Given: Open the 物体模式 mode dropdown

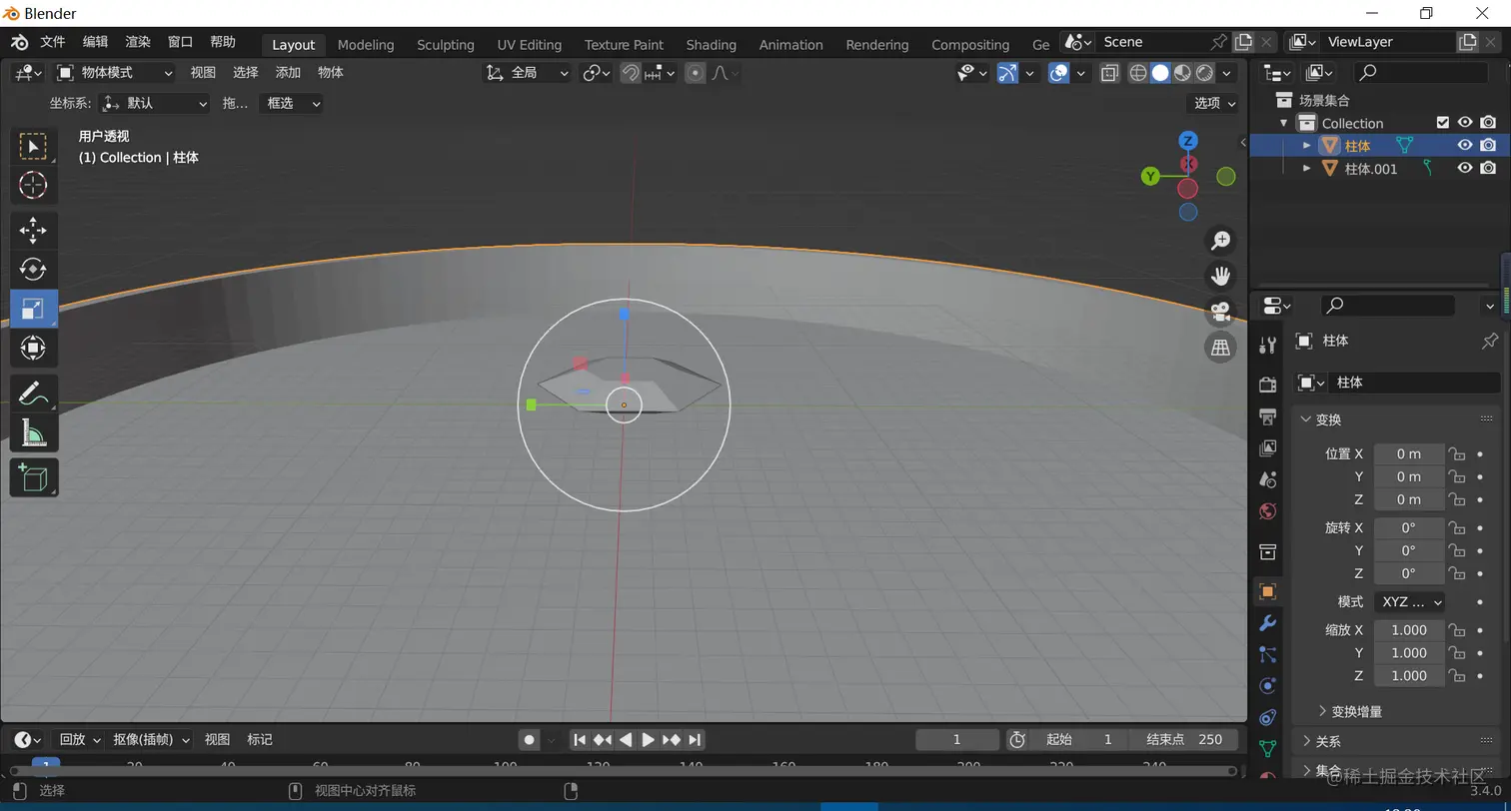Looking at the screenshot, I should click(x=115, y=72).
